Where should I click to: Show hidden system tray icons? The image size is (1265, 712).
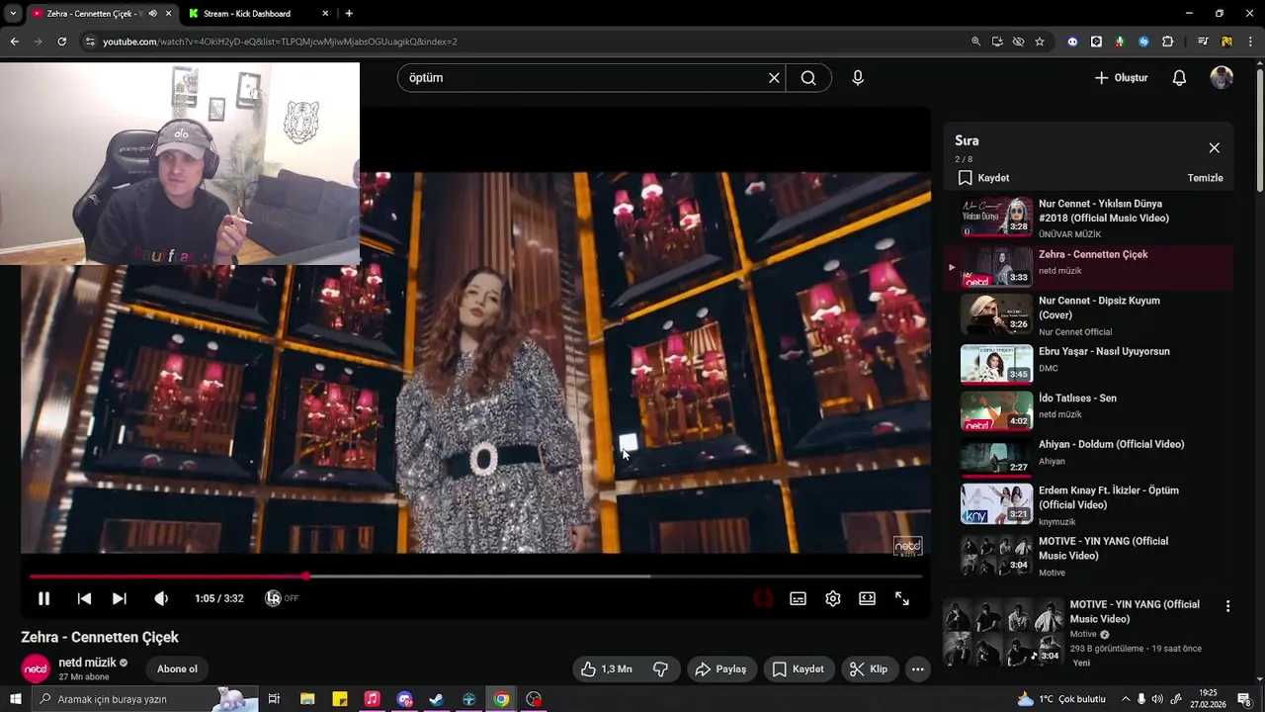click(x=1126, y=699)
